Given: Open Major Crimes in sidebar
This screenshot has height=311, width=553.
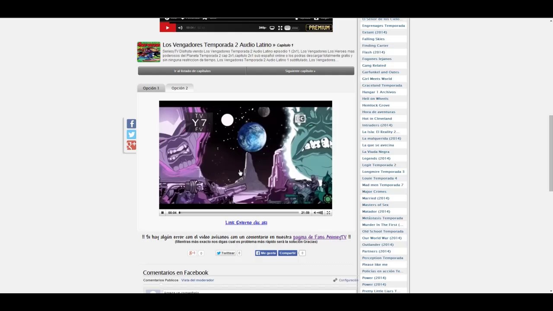Looking at the screenshot, I should [374, 192].
